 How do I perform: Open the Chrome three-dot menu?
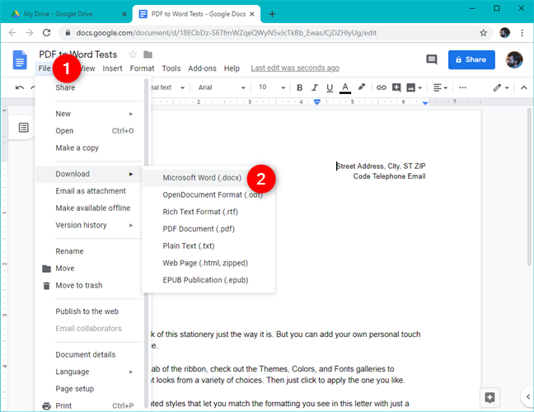522,33
